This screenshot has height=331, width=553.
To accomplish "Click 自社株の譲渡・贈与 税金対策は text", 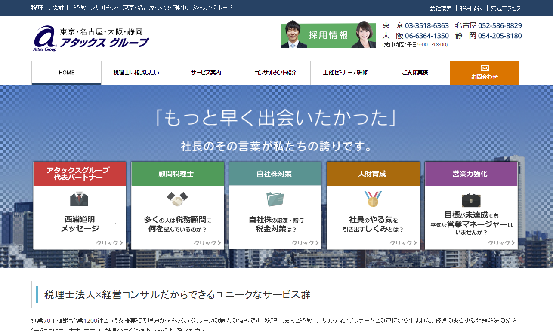I will tap(276, 224).
